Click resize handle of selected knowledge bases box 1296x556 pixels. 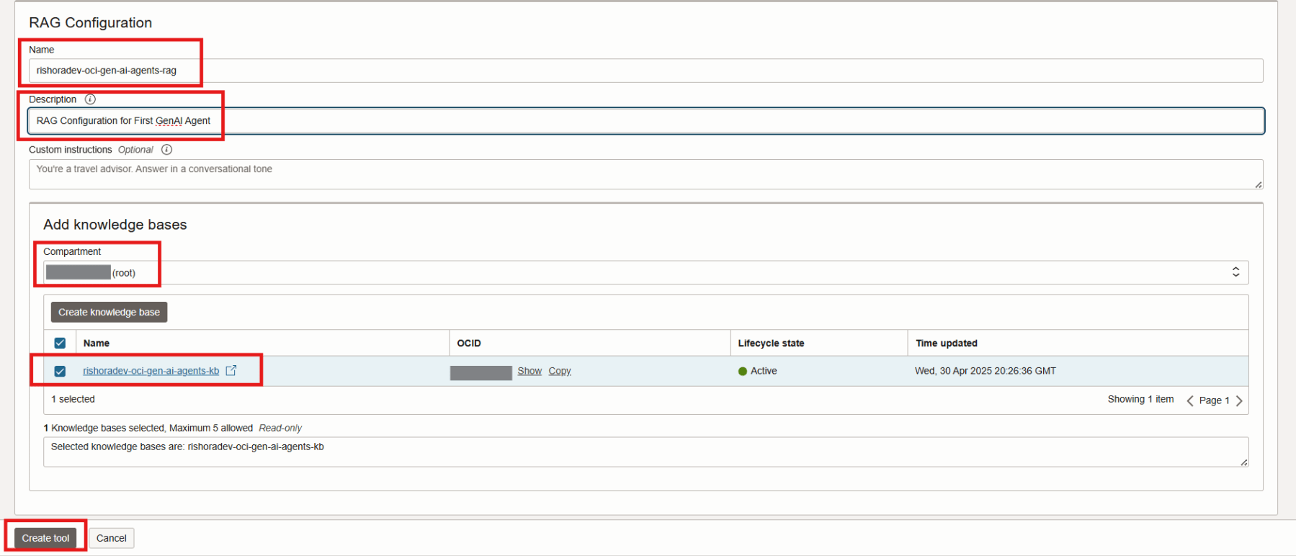1243,462
